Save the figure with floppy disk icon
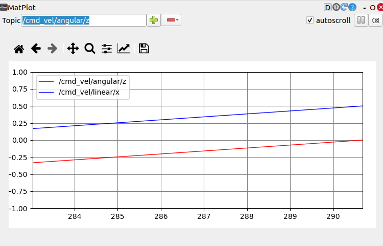The width and height of the screenshot is (383, 246). (144, 49)
